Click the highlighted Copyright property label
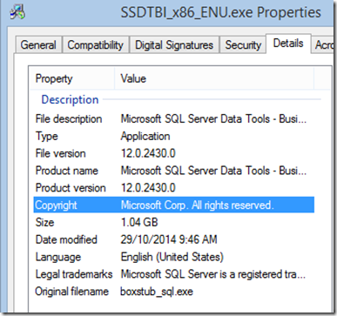This screenshot has height=316, width=337. pyautogui.click(x=57, y=205)
